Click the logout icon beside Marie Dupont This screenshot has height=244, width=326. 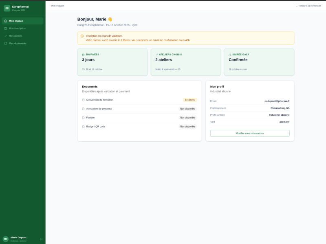click(41, 239)
